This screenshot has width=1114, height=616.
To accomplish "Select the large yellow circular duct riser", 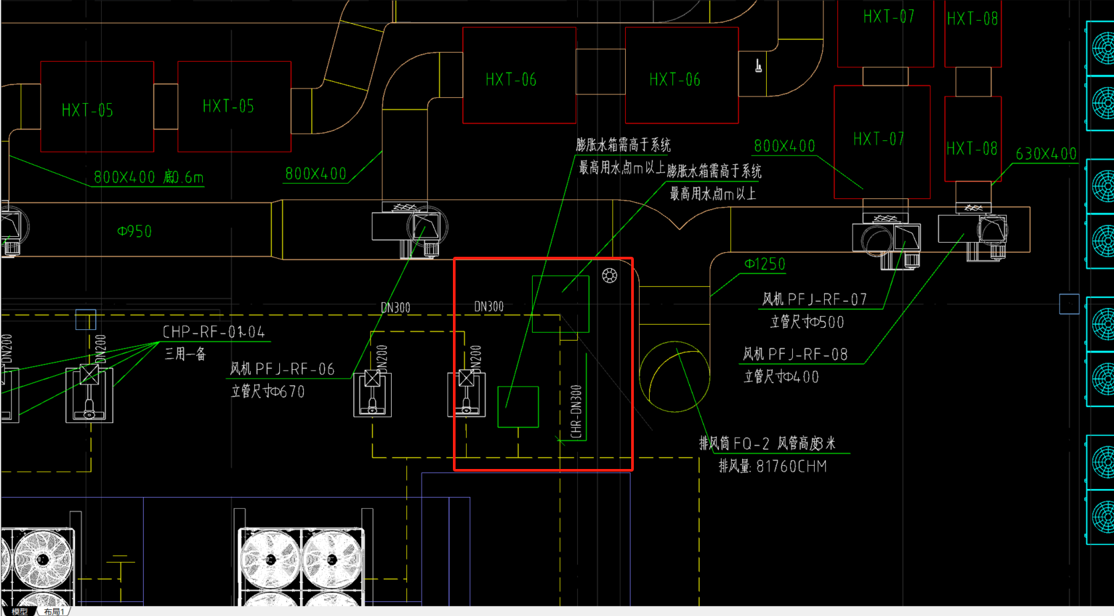I will [x=674, y=377].
